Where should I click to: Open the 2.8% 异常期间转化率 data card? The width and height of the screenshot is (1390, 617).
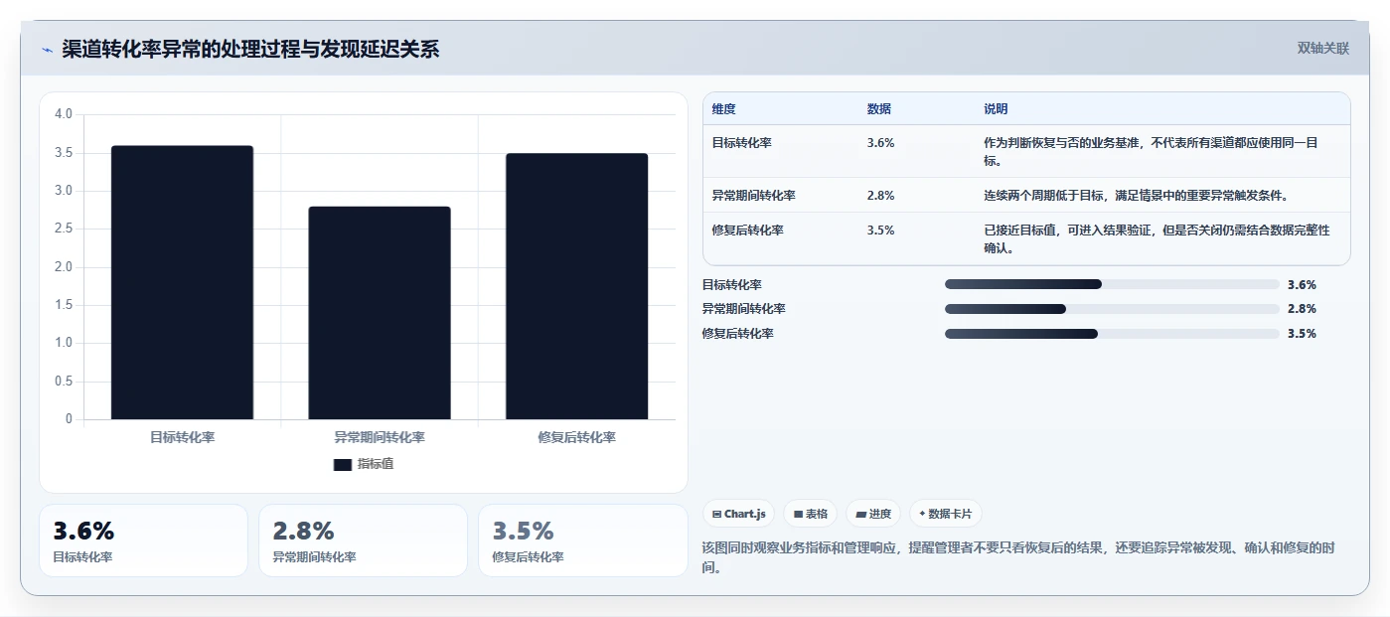[363, 540]
